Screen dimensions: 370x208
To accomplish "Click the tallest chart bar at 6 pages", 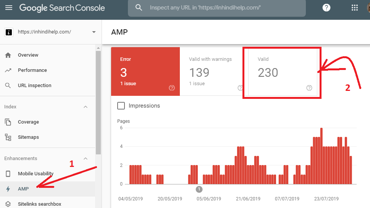I will (322, 156).
